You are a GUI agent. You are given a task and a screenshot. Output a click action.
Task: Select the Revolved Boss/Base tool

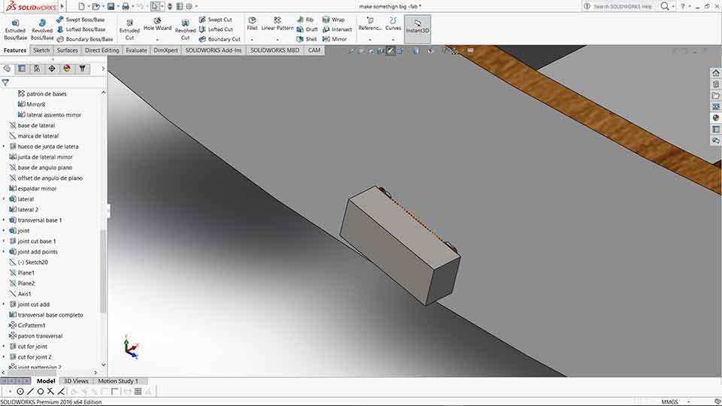[x=42, y=30]
